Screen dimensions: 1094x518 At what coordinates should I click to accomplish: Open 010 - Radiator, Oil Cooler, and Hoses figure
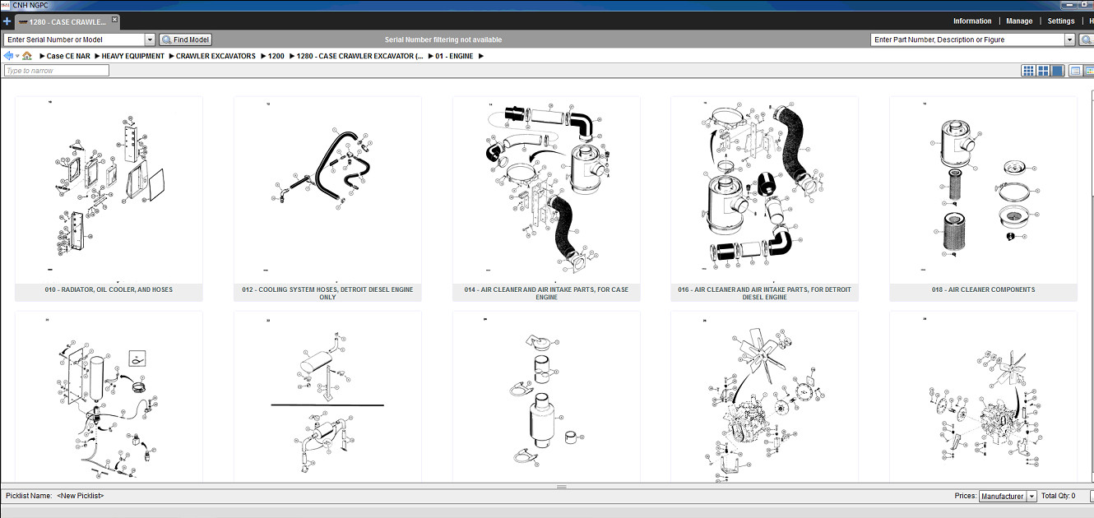pos(109,190)
